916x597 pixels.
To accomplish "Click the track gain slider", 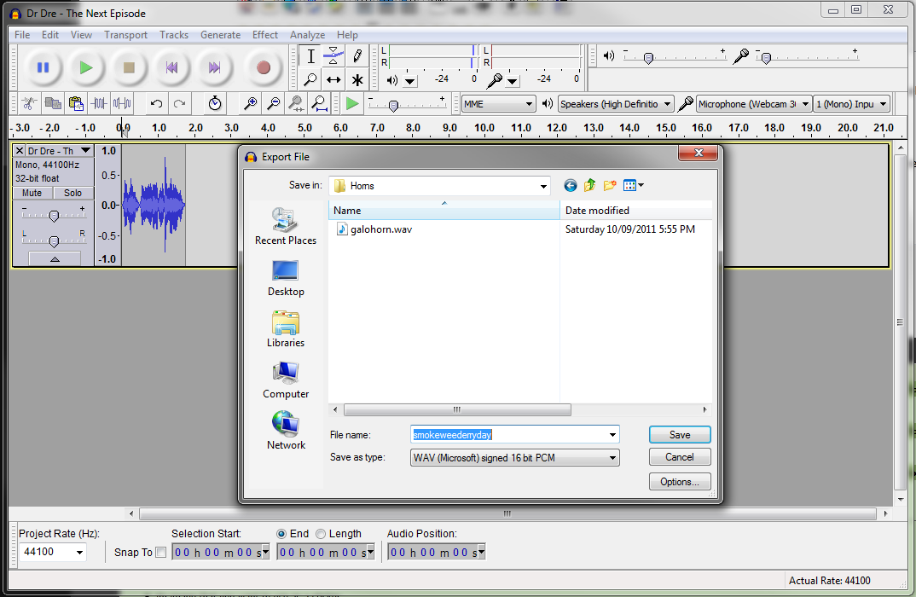I will pyautogui.click(x=54, y=215).
